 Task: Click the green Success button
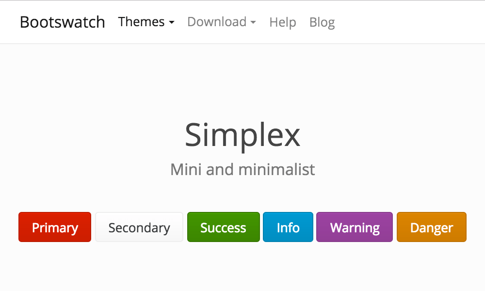[x=223, y=227]
